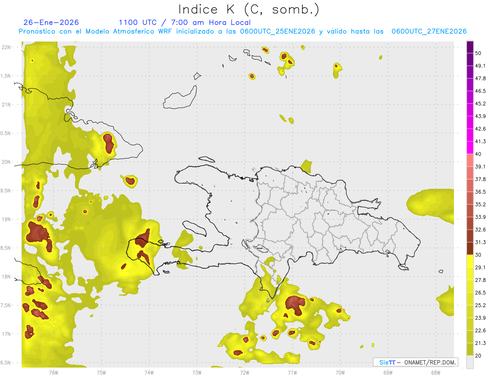The height and width of the screenshot is (378, 489).
Task: Click the "25.2" value on the color scale
Action: 480,305
